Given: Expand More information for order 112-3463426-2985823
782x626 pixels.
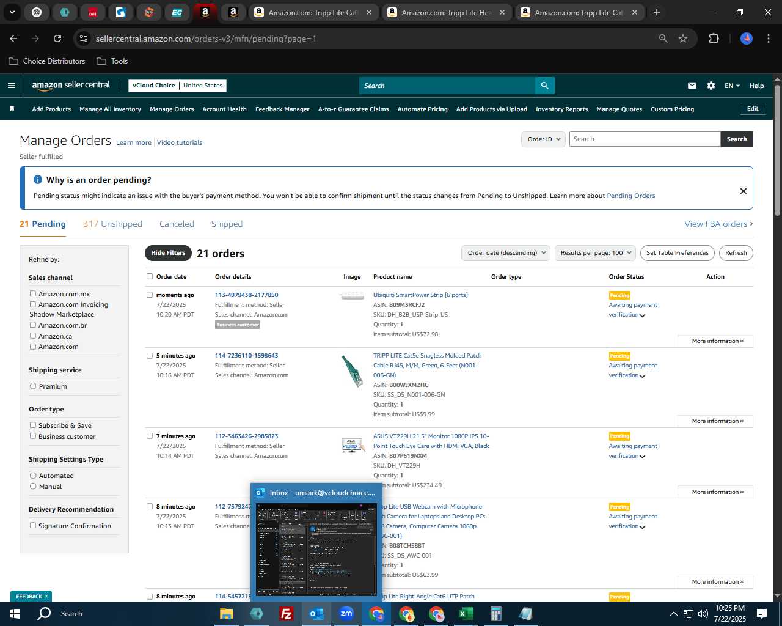Looking at the screenshot, I should click(715, 492).
